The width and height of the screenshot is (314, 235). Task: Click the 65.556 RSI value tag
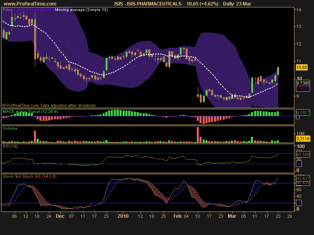303,154
